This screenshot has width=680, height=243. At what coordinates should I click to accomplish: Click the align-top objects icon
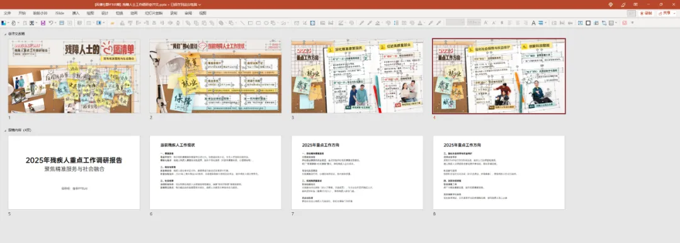click(130, 23)
